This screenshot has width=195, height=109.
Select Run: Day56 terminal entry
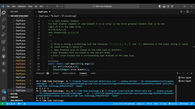pyautogui.click(x=185, y=78)
